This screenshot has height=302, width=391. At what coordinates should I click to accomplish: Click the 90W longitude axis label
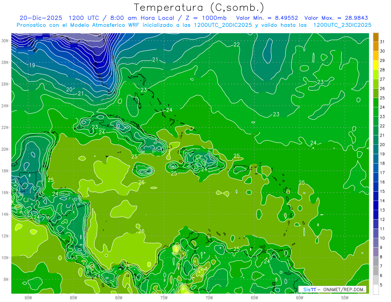click(28, 297)
